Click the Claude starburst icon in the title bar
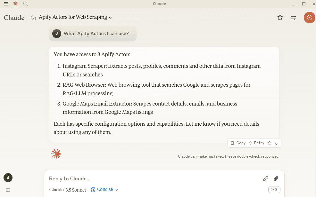This screenshot has width=316, height=197. [x=15, y=4]
